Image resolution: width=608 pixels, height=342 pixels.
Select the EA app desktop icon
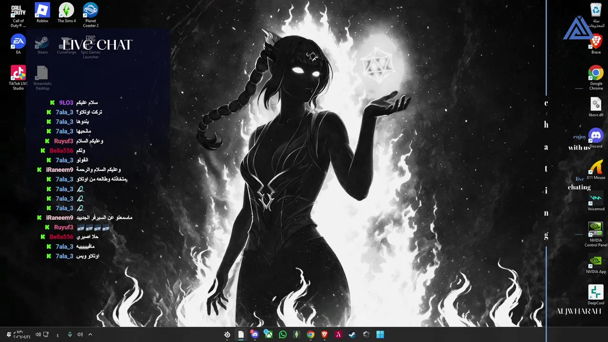pyautogui.click(x=18, y=45)
